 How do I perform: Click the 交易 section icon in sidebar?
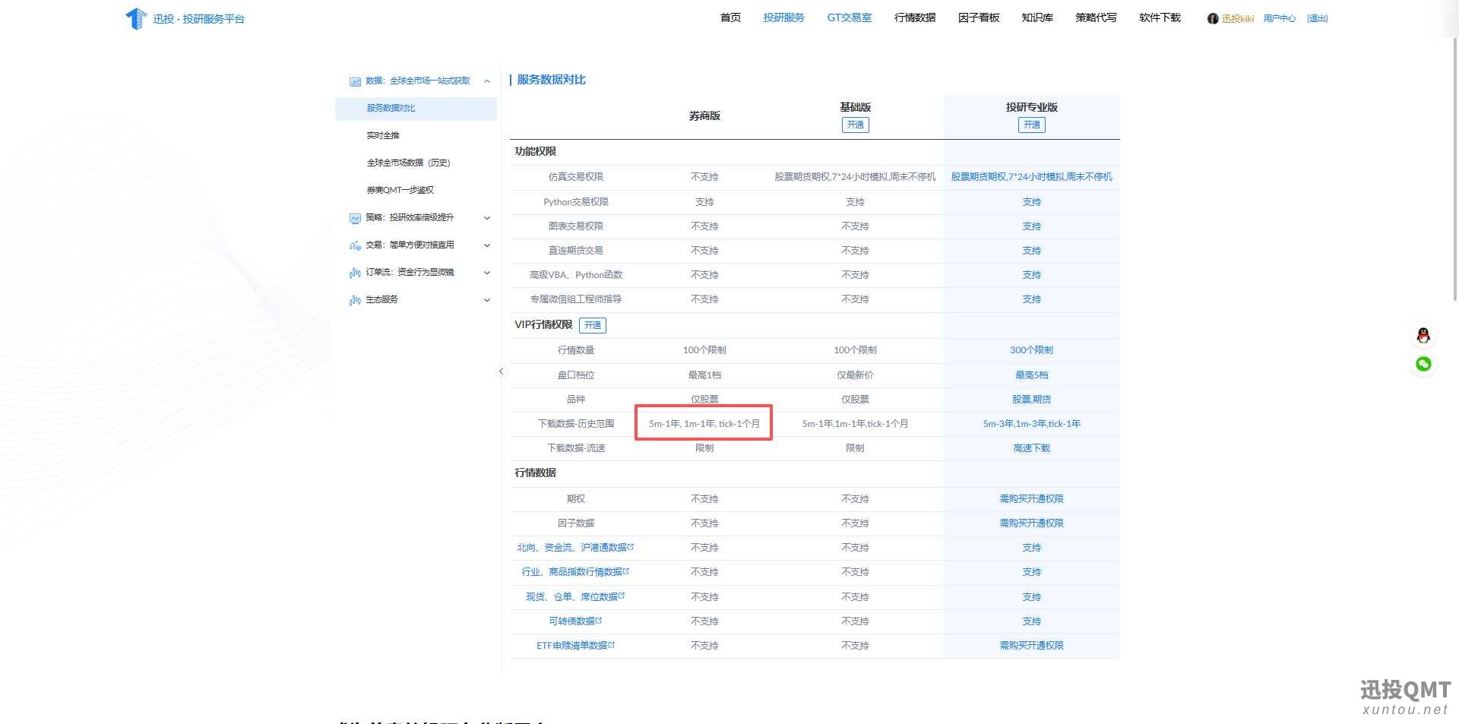tap(355, 245)
